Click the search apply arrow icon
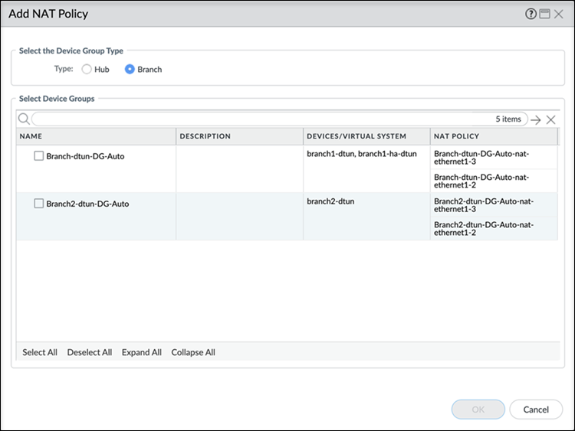The image size is (575, 431). [x=536, y=119]
